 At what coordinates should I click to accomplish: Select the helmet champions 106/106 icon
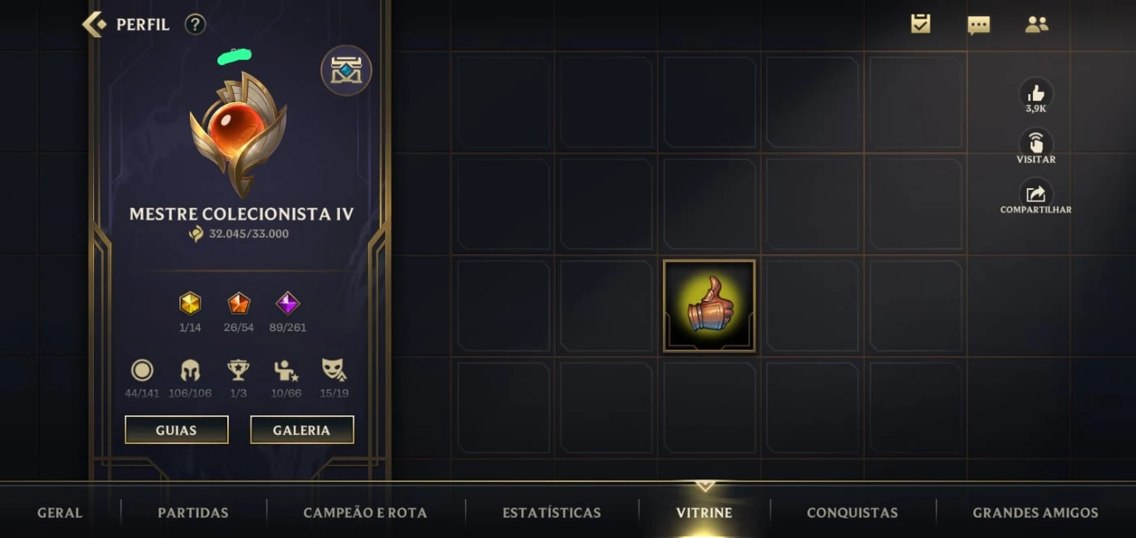click(x=190, y=378)
